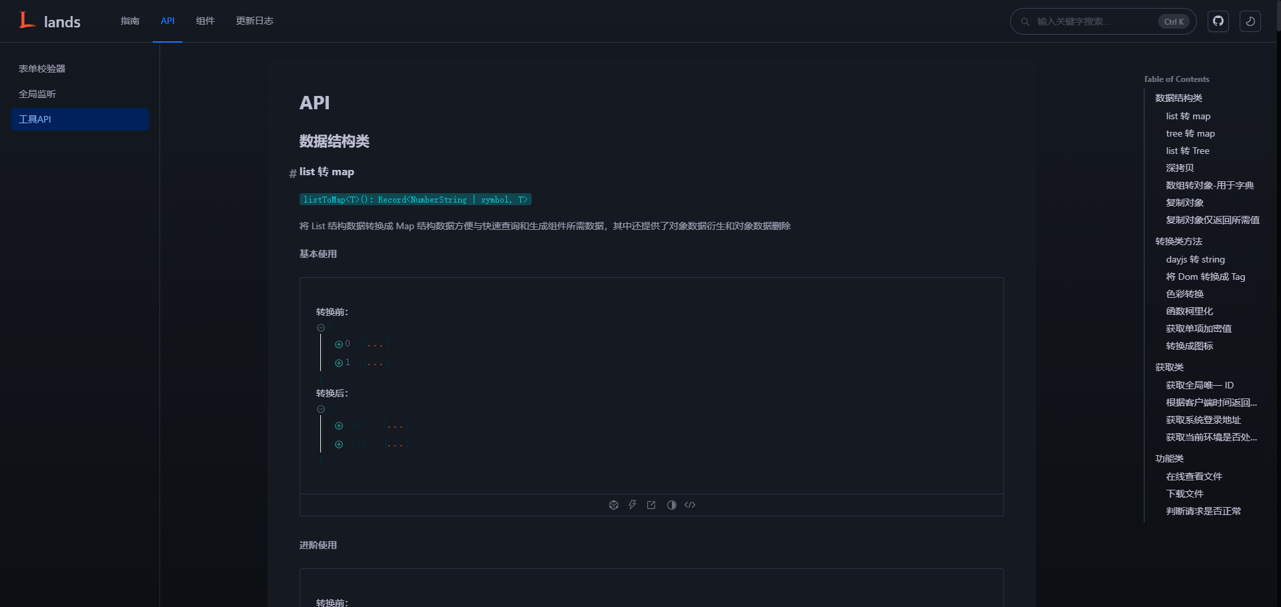The image size is (1281, 607).
Task: Jump to 色彩转换 in contents
Action: pyautogui.click(x=1185, y=294)
